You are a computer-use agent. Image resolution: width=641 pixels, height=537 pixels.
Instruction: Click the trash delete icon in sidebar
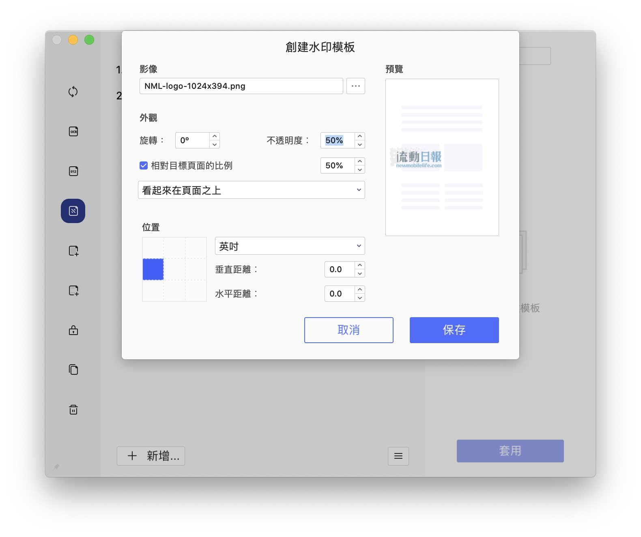tap(73, 409)
